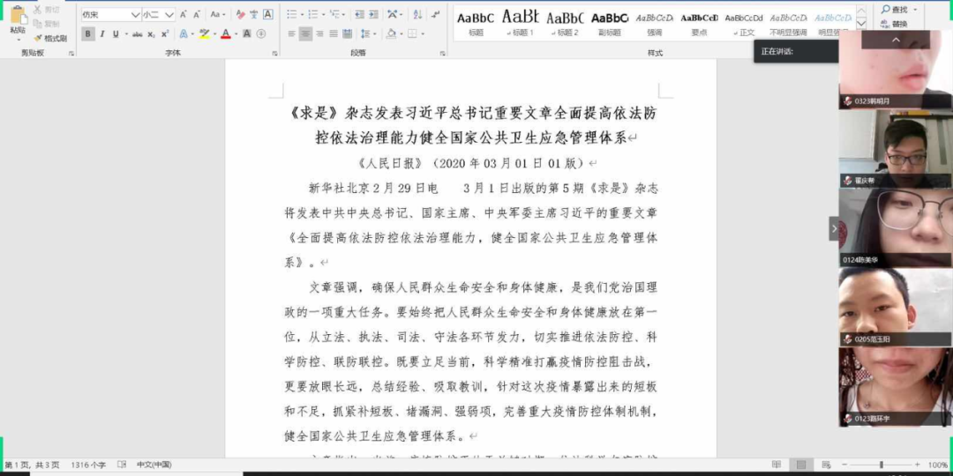Apply red font color
The width and height of the screenshot is (953, 476).
[226, 34]
